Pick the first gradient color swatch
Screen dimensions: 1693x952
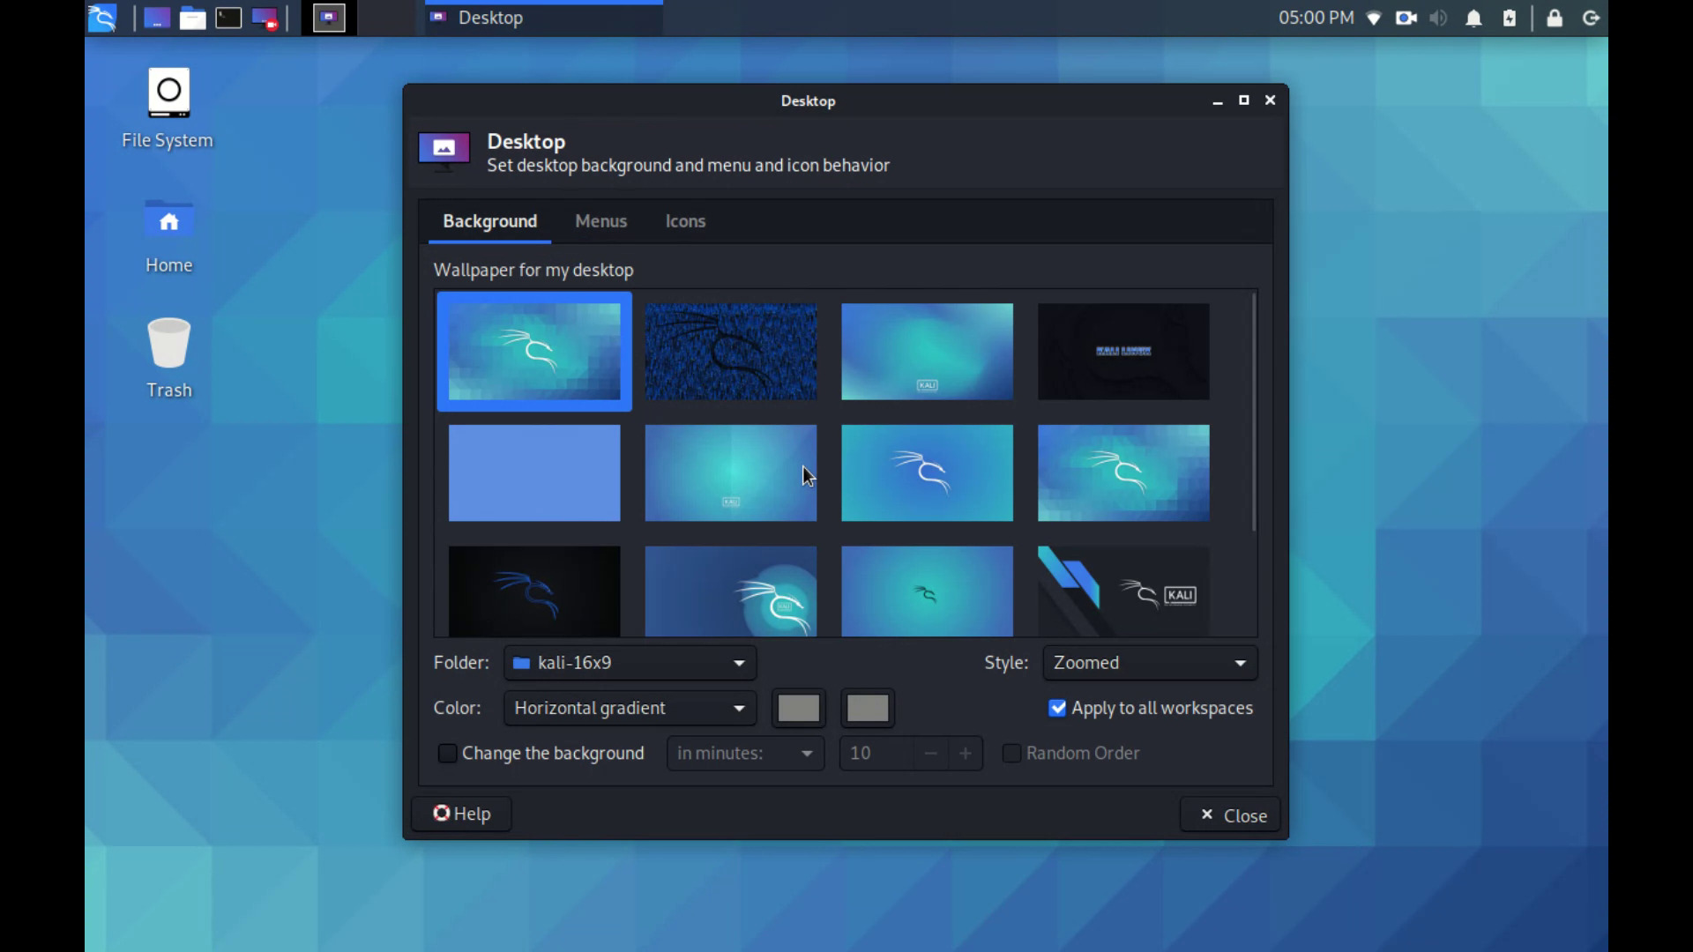(798, 708)
